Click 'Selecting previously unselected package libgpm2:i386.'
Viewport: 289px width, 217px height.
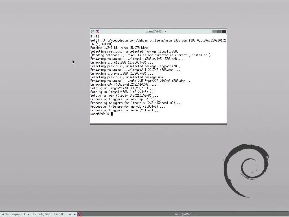tap(135, 66)
